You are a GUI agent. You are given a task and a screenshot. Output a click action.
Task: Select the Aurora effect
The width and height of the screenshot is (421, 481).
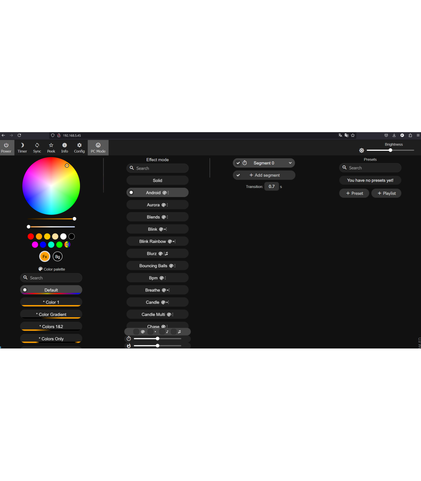click(x=157, y=205)
